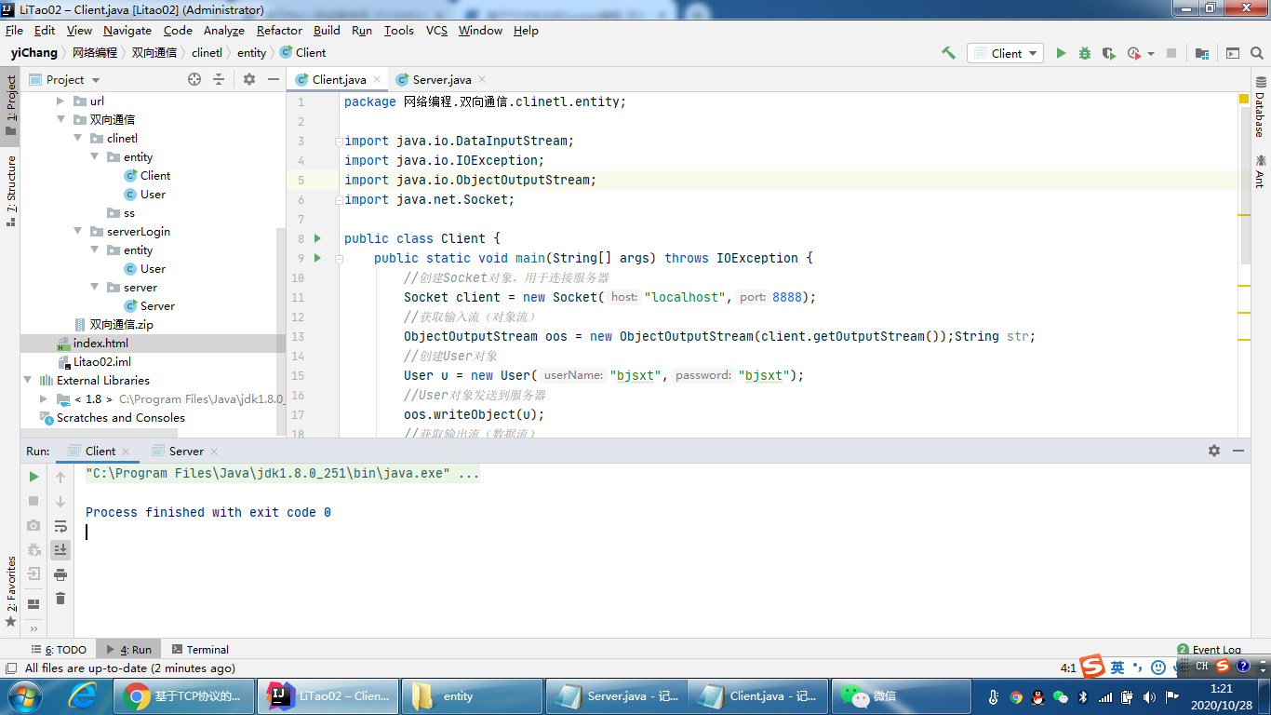Open the Navigate menu
Viewport: 1271px width, 715px height.
point(127,30)
